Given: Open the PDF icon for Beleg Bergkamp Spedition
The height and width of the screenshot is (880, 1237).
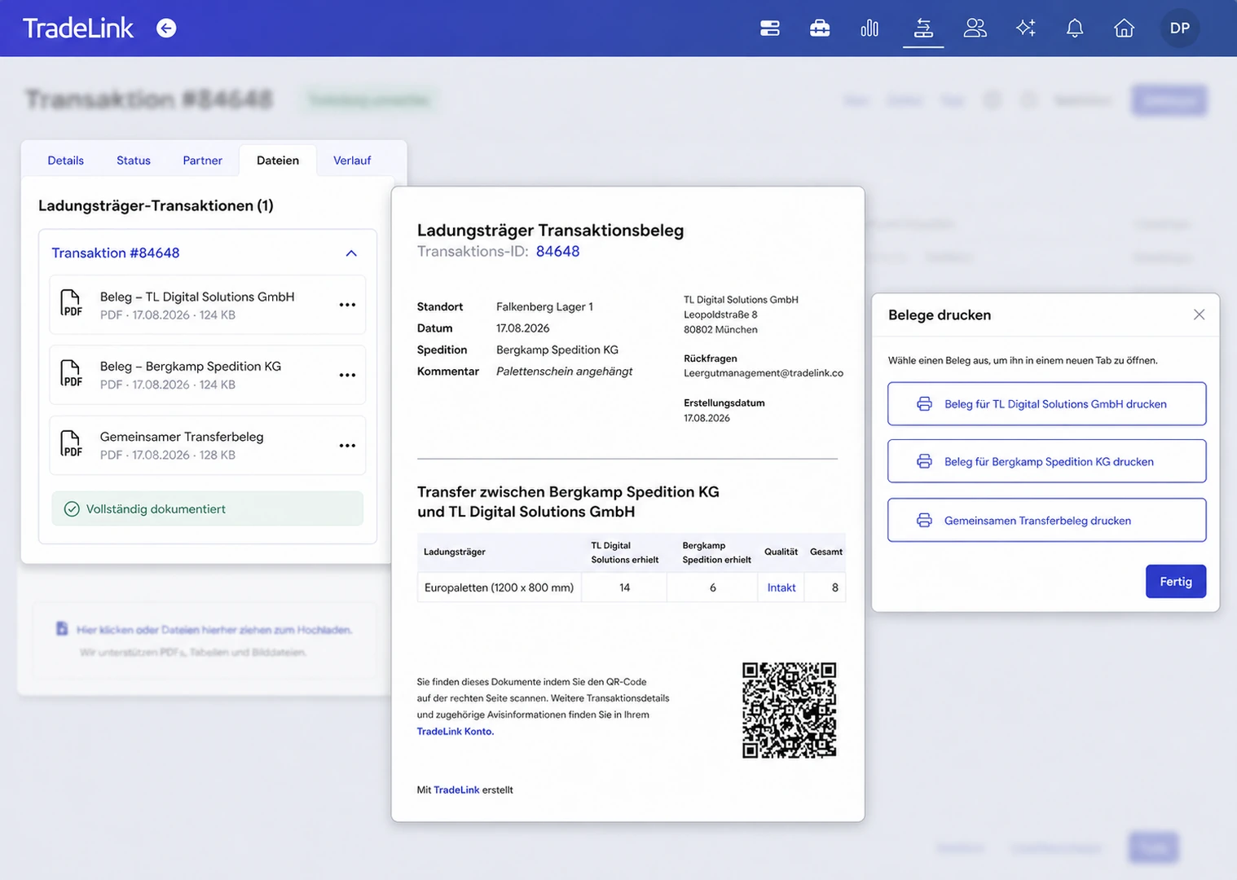Looking at the screenshot, I should [x=72, y=374].
